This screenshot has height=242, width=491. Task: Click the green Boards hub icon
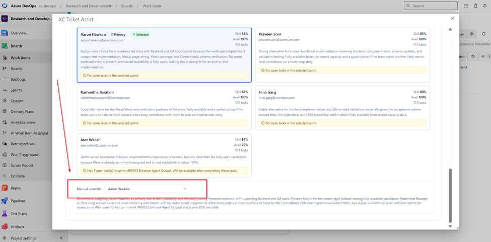5,46
